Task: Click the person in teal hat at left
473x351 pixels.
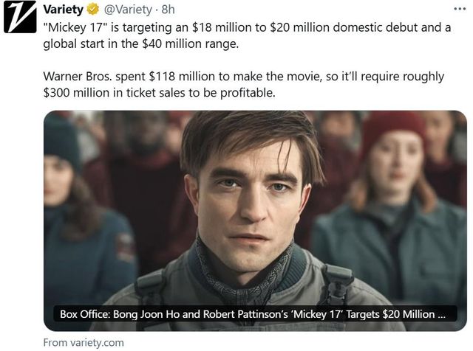Action: (x=68, y=192)
